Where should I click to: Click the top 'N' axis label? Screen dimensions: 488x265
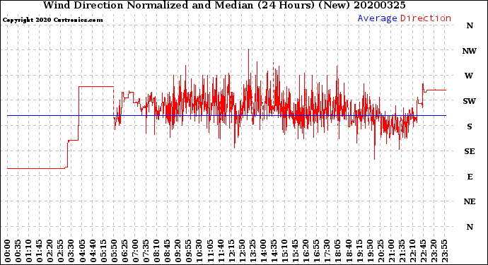click(470, 26)
